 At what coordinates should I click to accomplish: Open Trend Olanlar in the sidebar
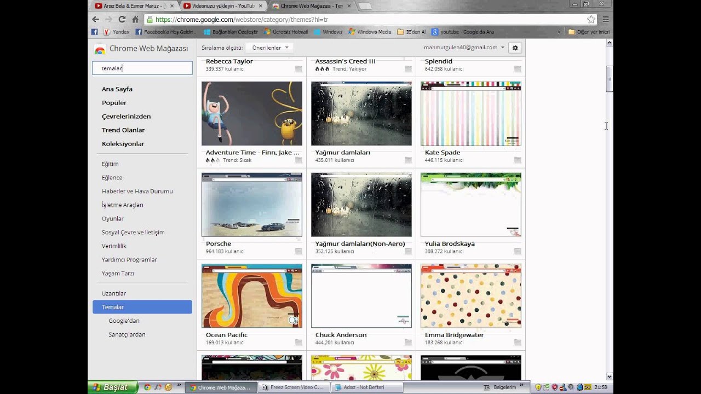click(x=123, y=130)
